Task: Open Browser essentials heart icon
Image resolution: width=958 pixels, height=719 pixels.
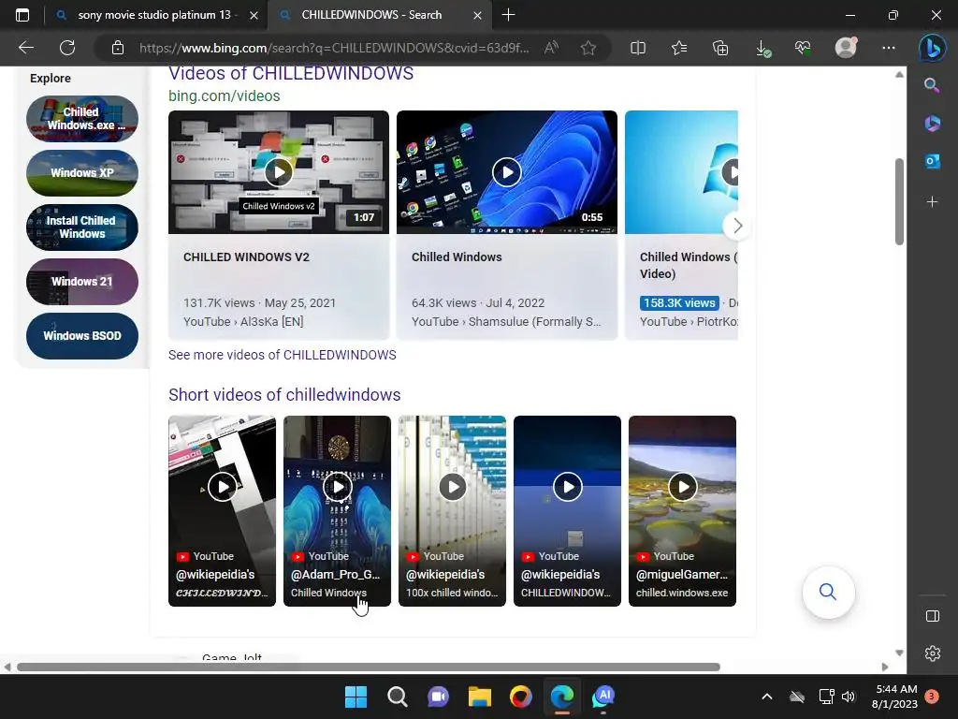Action: (804, 48)
